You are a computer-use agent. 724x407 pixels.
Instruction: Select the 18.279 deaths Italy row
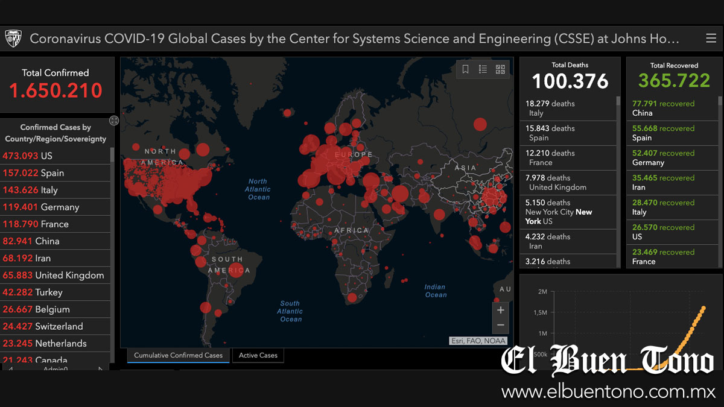(x=568, y=109)
